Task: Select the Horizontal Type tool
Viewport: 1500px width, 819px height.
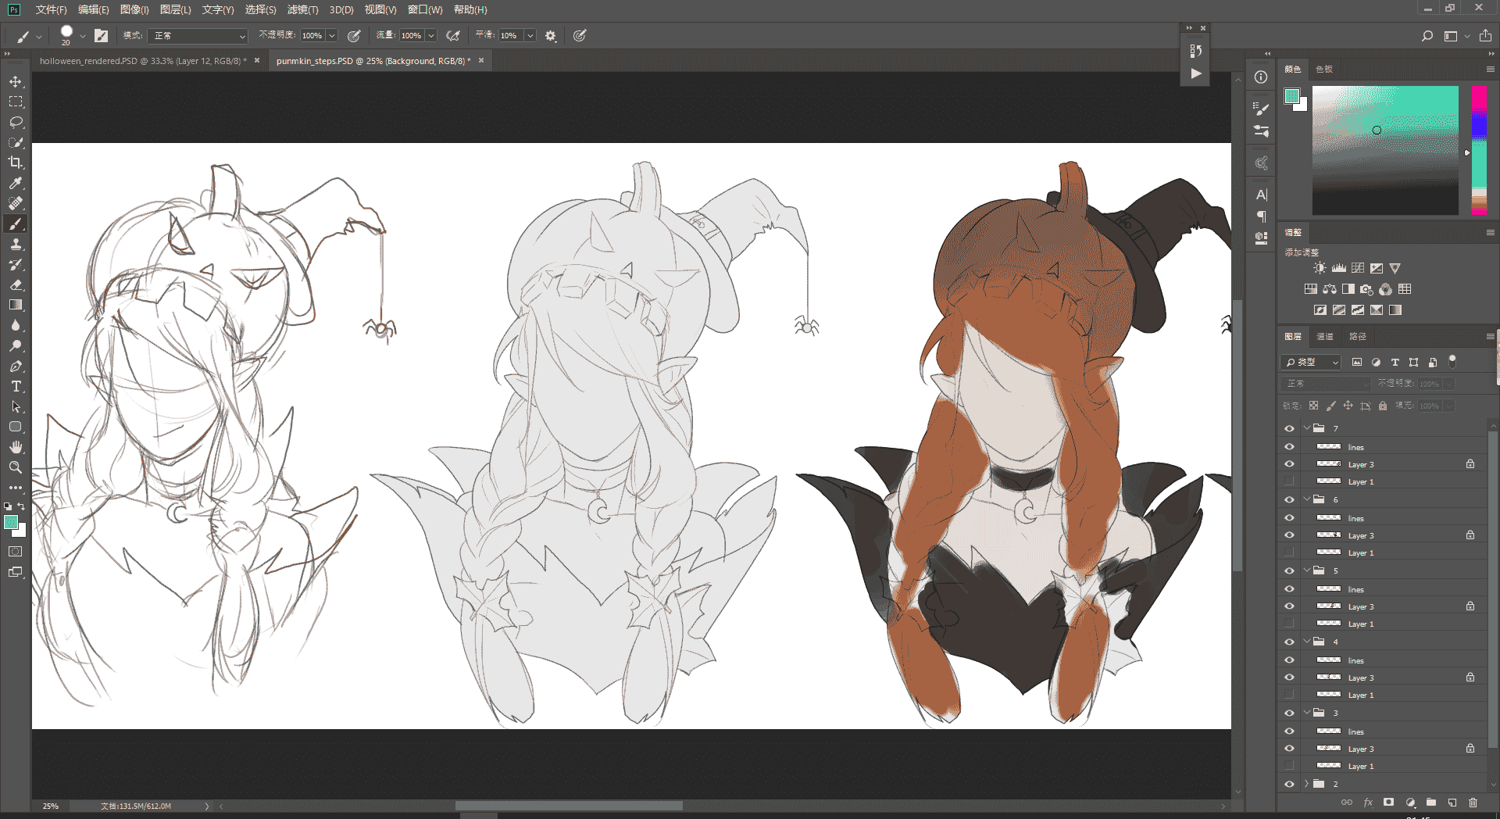Action: tap(16, 387)
